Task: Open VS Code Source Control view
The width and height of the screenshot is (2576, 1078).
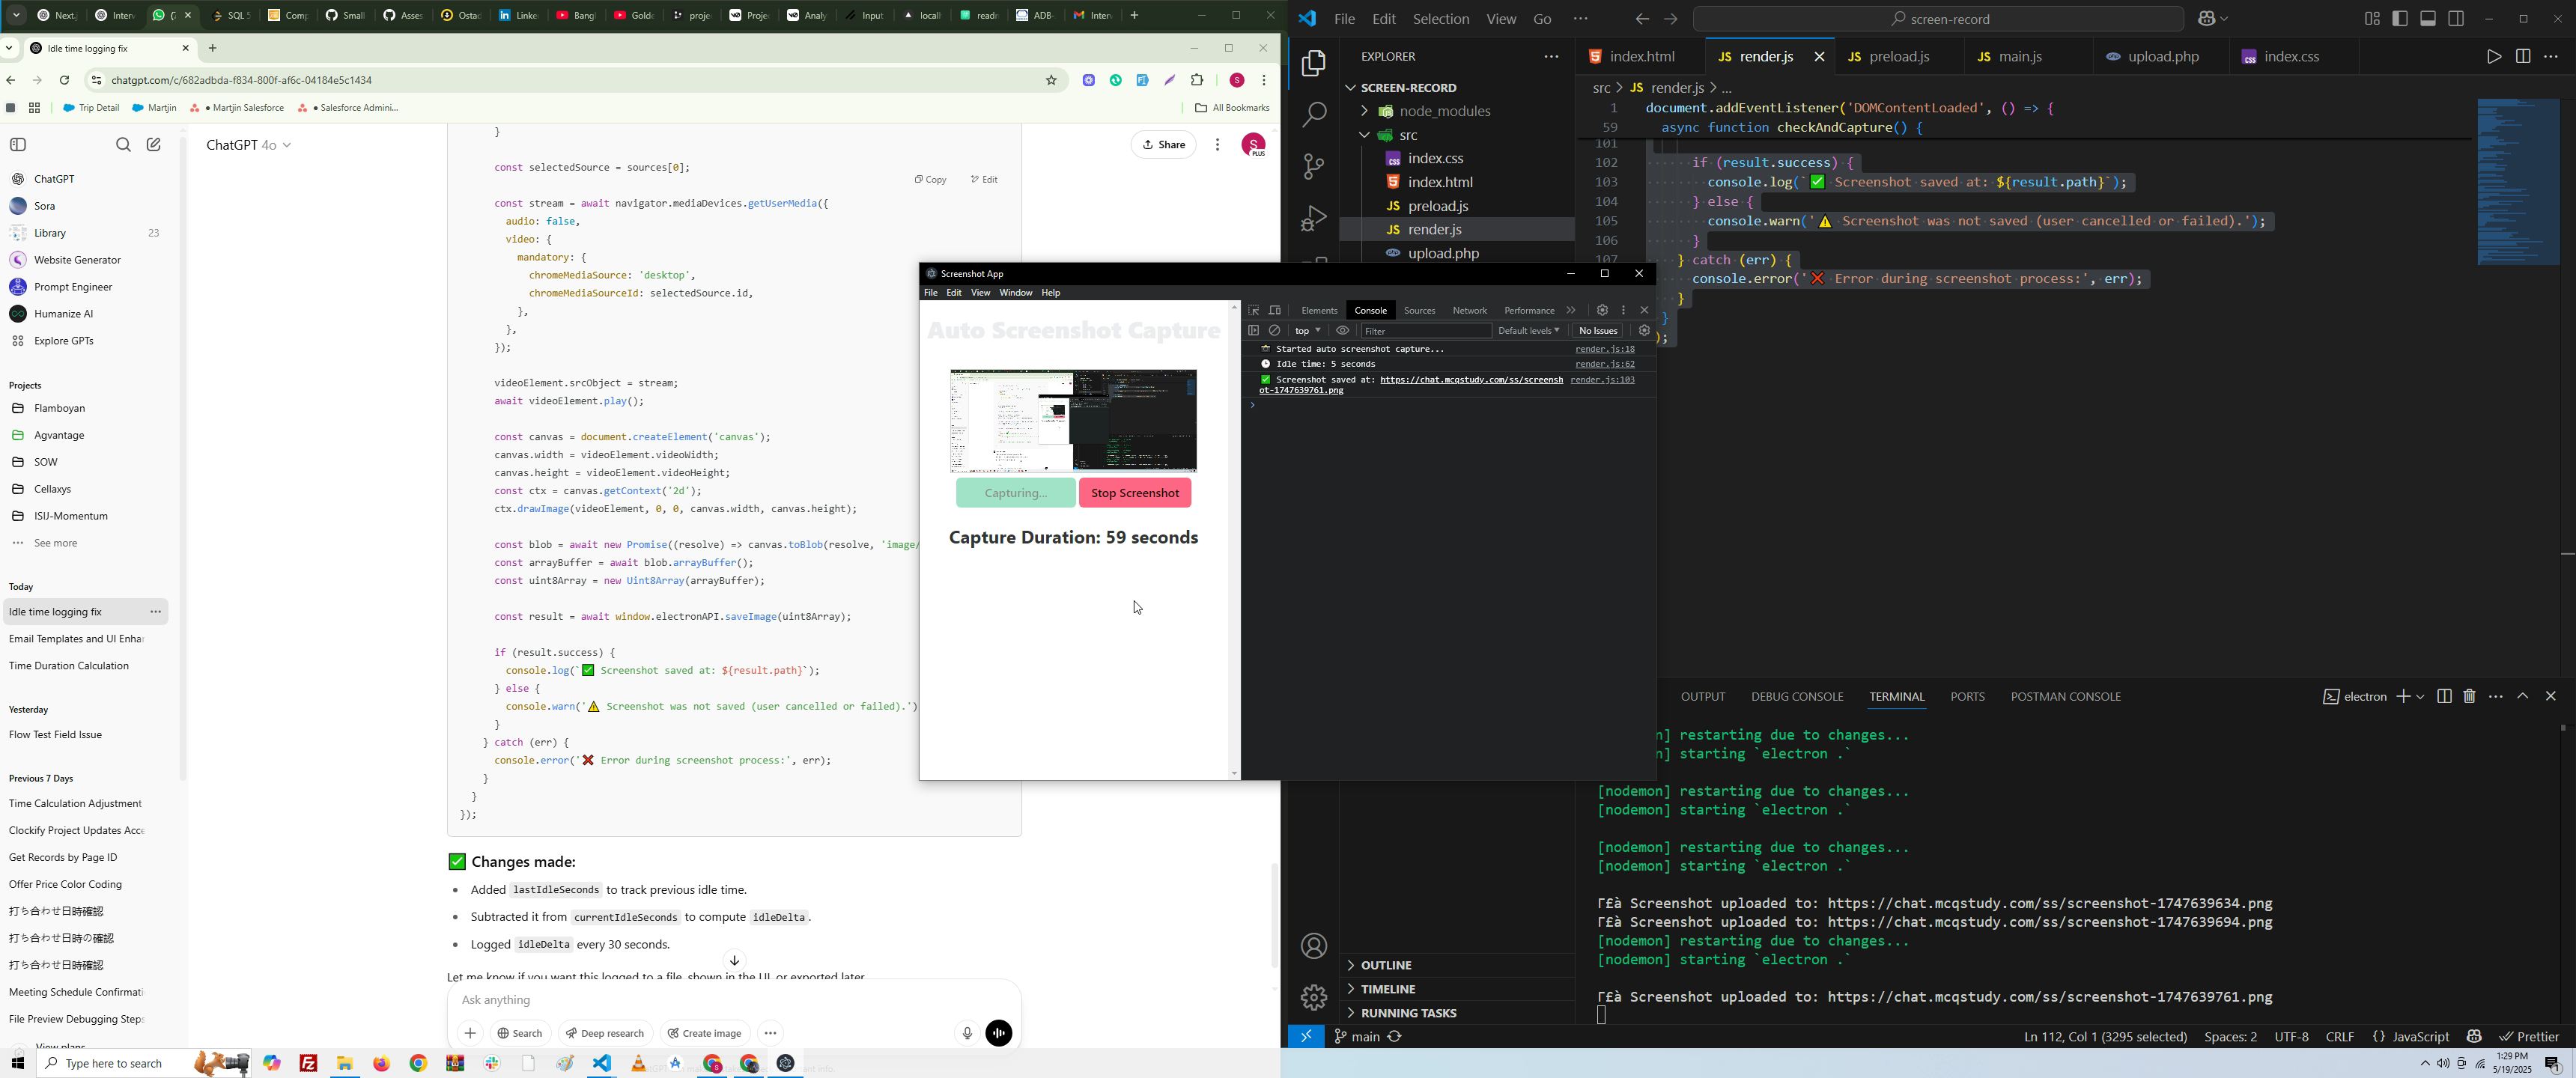Action: [1313, 167]
